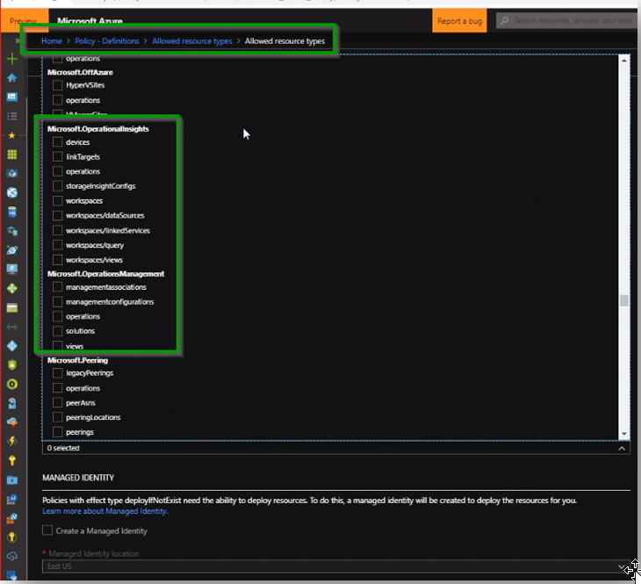Open the Dashboard icon in sidebar
Image resolution: width=641 pixels, height=584 pixels.
(x=12, y=97)
